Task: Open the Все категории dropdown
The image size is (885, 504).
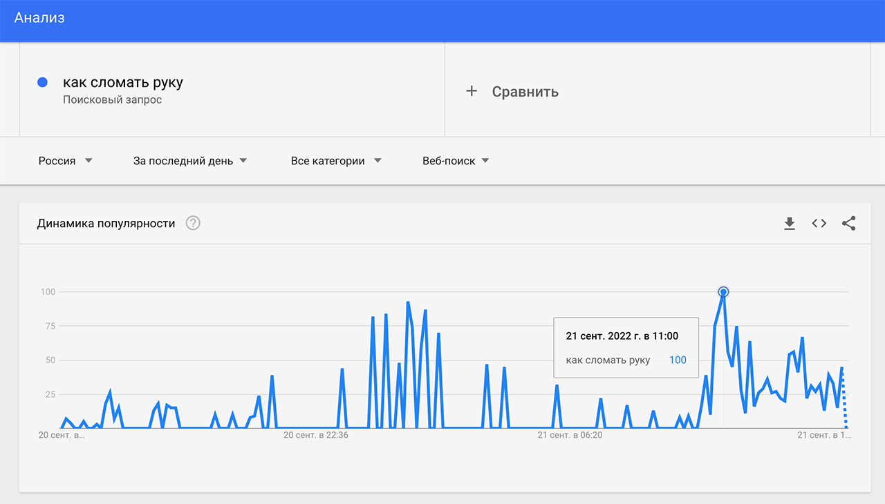Action: tap(336, 161)
